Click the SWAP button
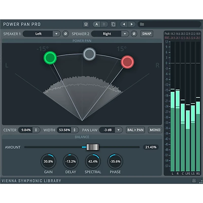 coord(146,34)
